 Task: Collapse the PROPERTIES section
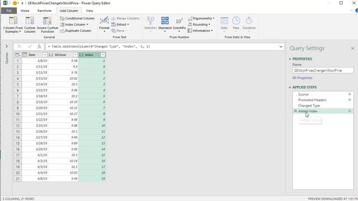[x=290, y=59]
